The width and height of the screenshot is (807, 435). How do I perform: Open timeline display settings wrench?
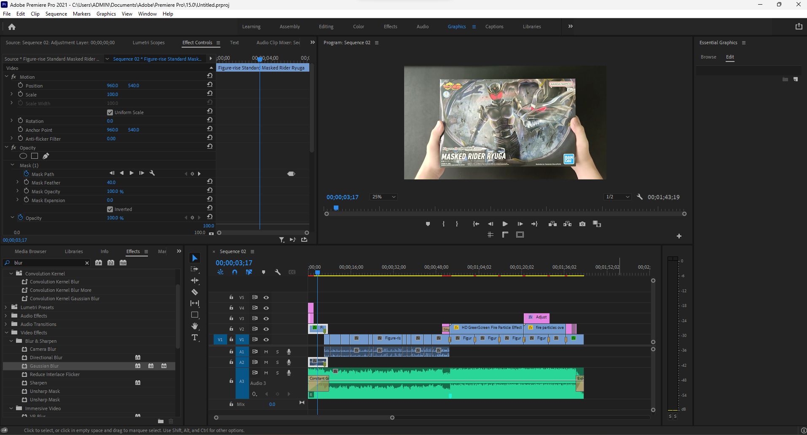click(x=278, y=272)
